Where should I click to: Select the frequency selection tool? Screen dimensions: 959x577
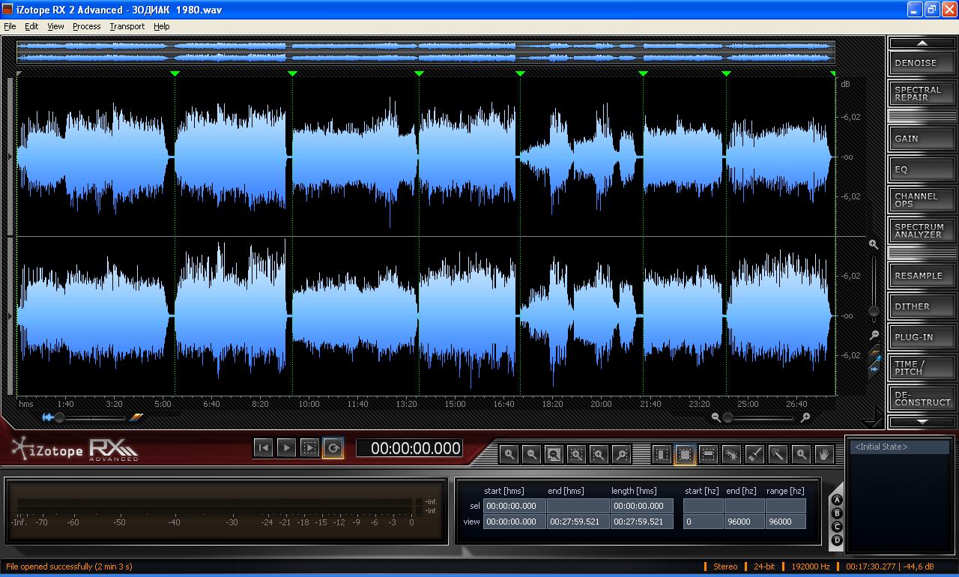708,453
